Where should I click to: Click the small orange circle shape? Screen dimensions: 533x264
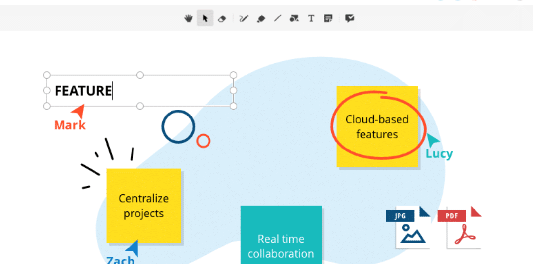click(x=203, y=141)
